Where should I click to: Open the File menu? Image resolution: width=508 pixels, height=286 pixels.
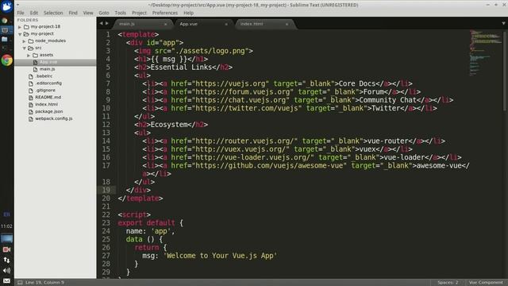click(x=21, y=13)
